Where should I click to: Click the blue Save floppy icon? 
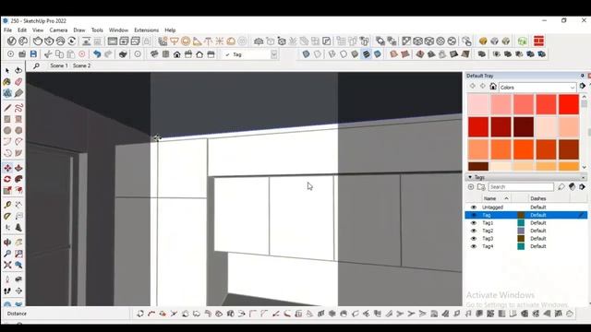33,54
